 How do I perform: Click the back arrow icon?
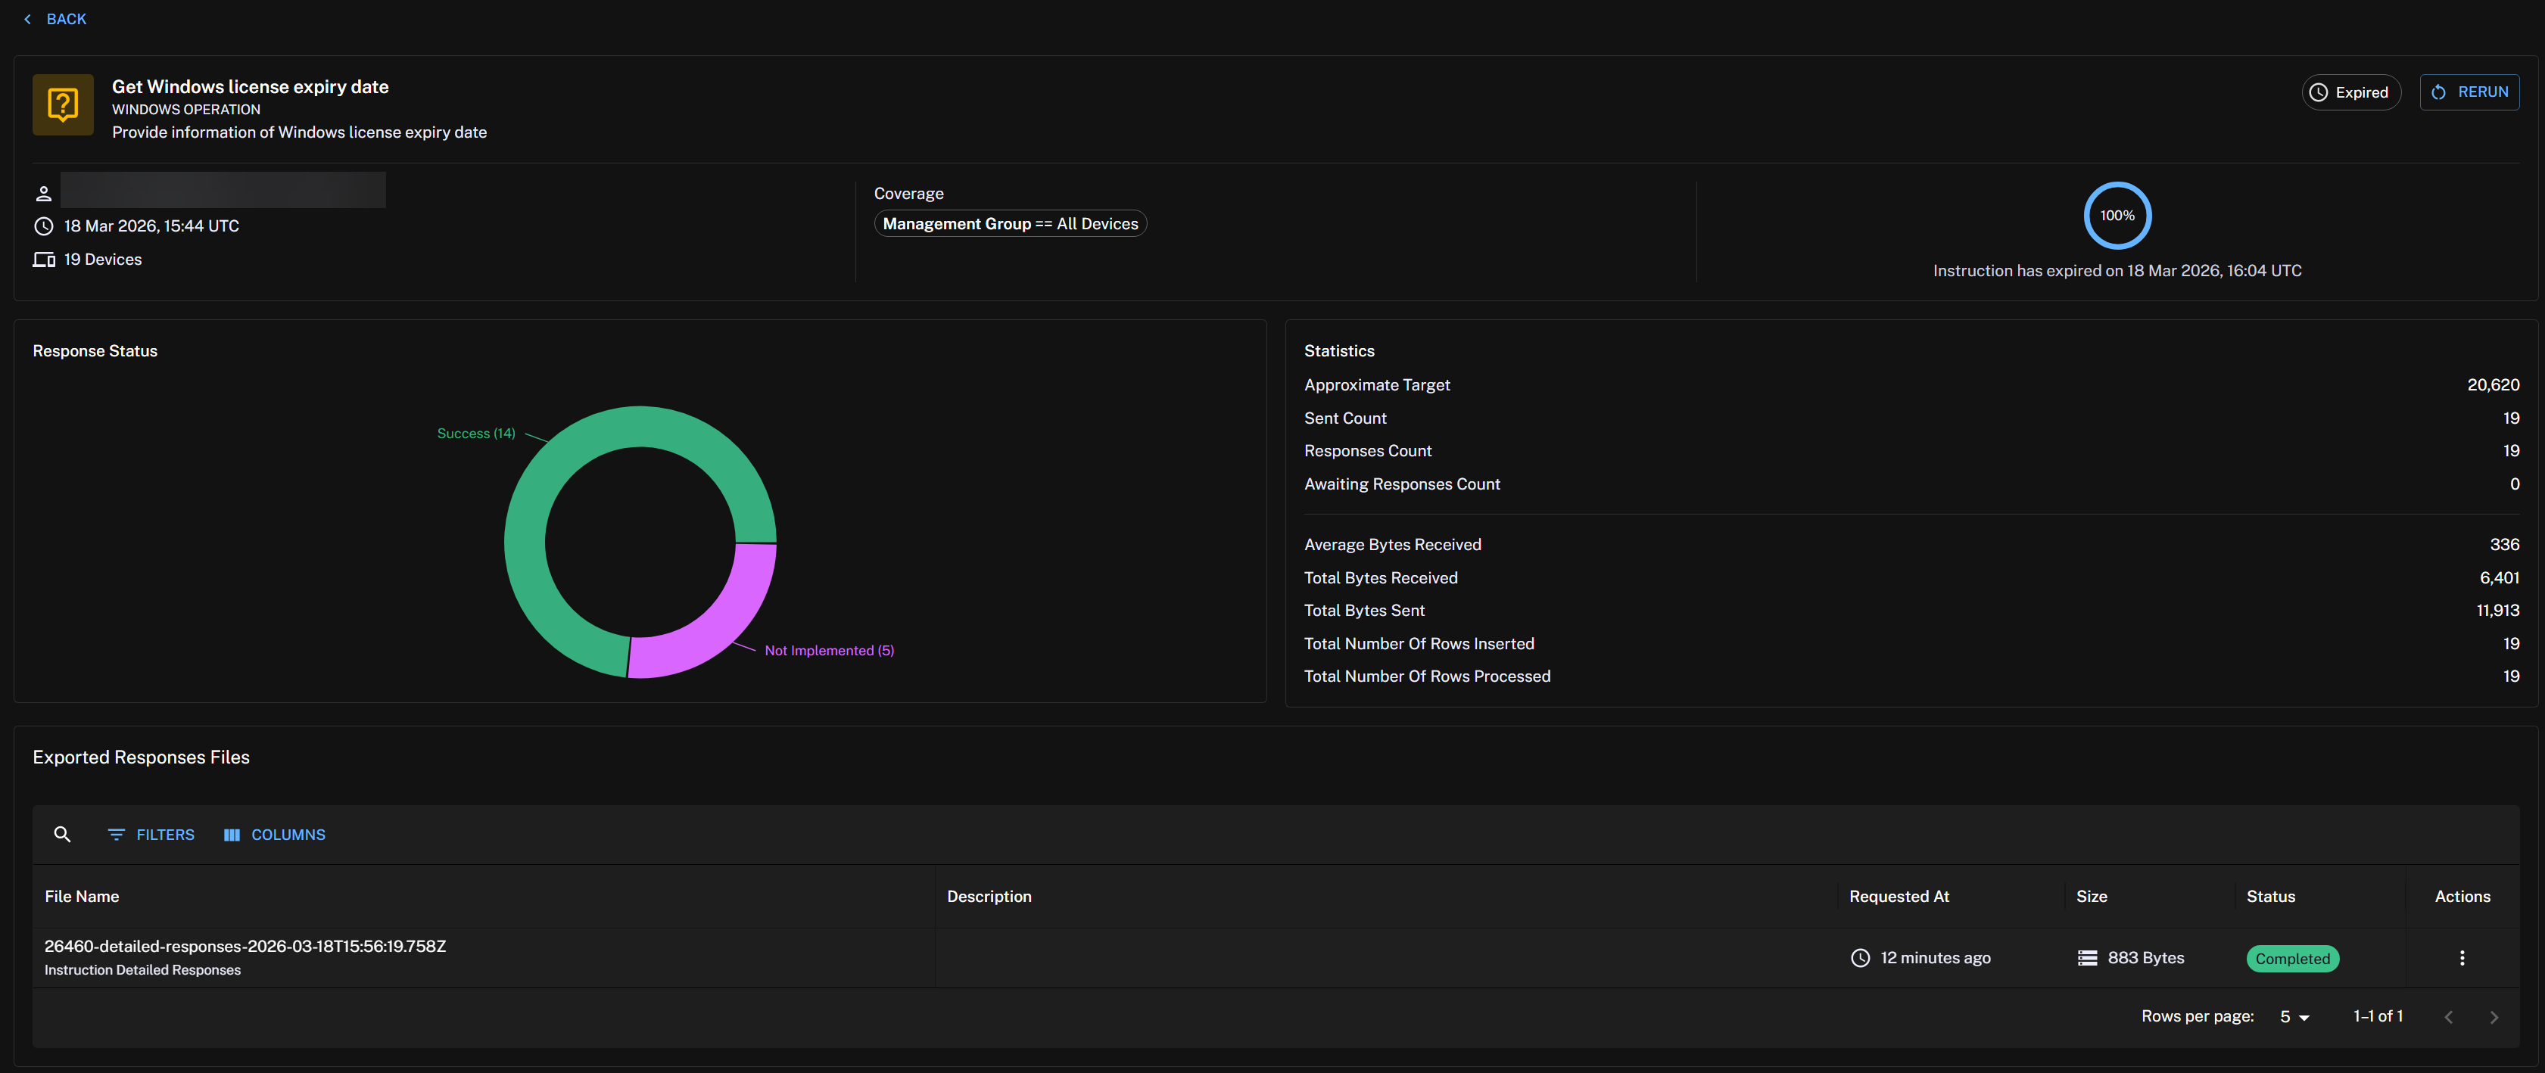(x=28, y=19)
